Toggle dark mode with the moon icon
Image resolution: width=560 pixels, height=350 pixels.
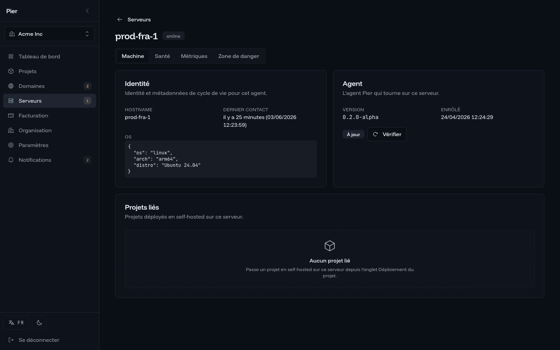(x=39, y=323)
